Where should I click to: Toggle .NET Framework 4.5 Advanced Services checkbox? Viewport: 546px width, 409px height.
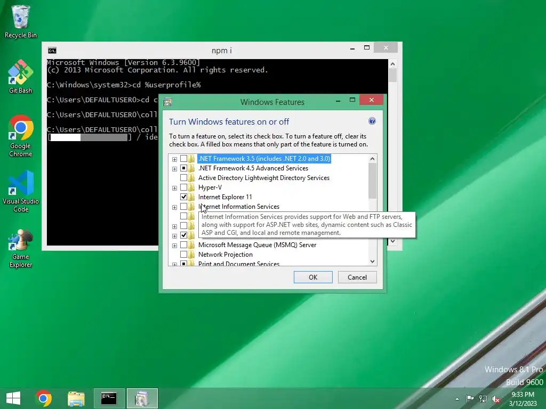pyautogui.click(x=183, y=168)
